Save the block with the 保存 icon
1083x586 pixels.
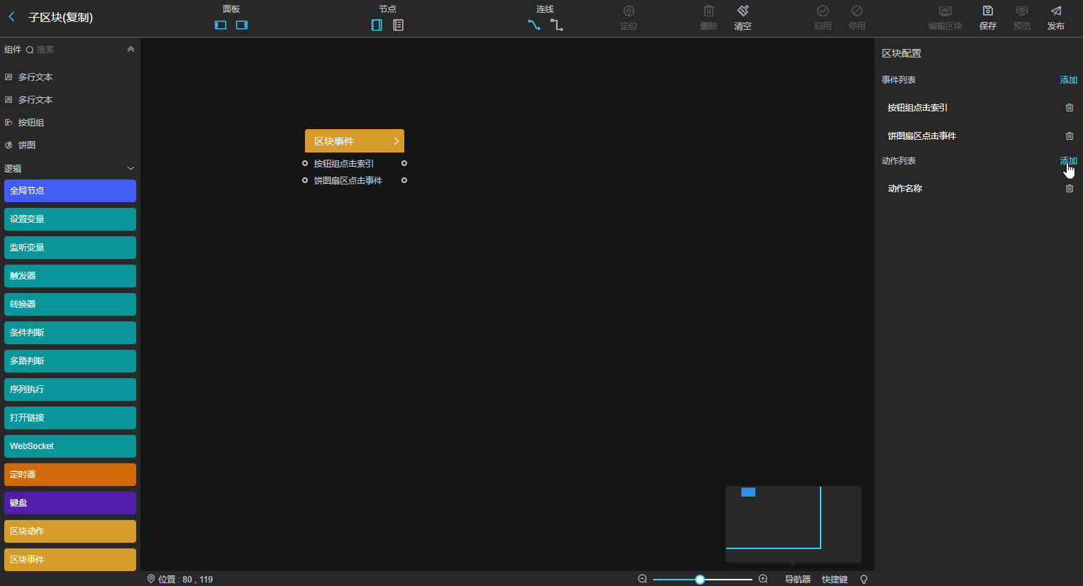[988, 11]
